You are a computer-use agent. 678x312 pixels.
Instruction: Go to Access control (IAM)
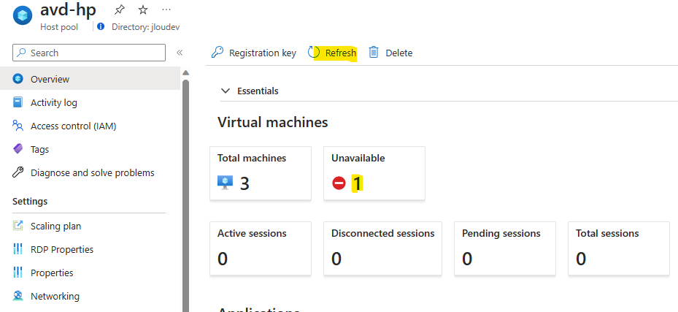[x=90, y=126]
